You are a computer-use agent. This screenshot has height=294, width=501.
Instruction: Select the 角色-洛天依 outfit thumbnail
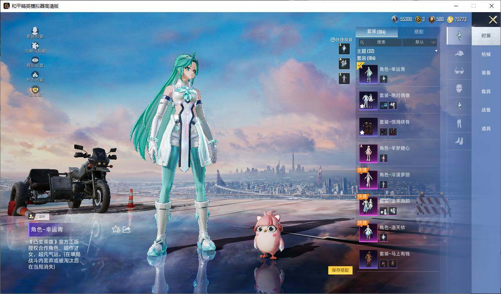click(x=369, y=232)
